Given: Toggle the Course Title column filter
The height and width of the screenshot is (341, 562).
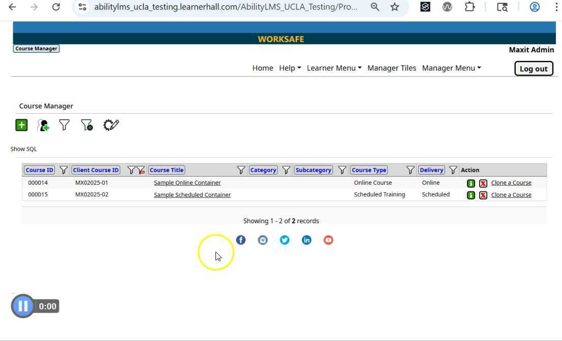Looking at the screenshot, I should click(x=241, y=170).
